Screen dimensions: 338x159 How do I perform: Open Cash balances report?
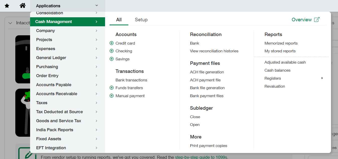pyautogui.click(x=277, y=70)
